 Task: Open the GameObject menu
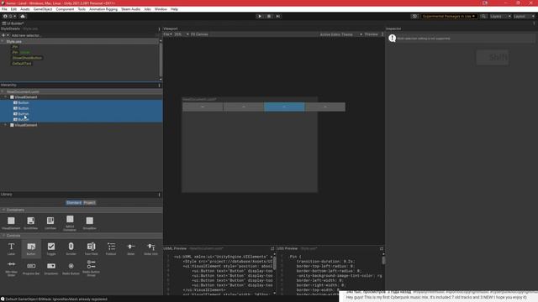(x=43, y=9)
